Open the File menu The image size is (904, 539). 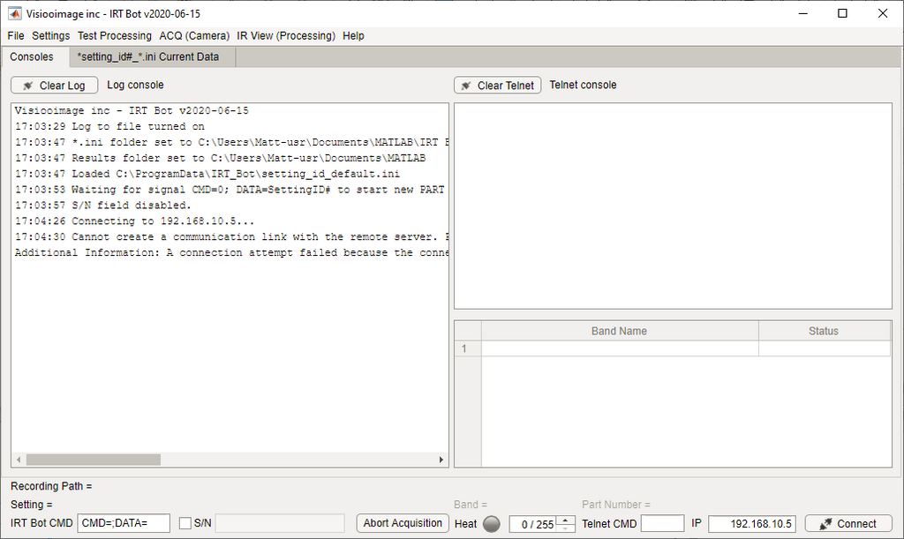coord(16,36)
